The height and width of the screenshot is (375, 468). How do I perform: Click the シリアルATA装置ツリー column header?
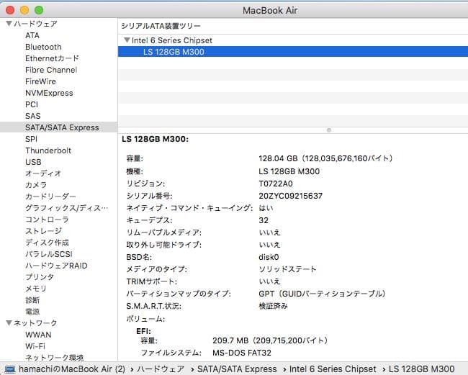pyautogui.click(x=161, y=26)
